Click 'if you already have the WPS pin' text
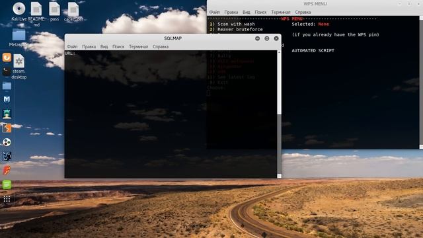 point(335,34)
